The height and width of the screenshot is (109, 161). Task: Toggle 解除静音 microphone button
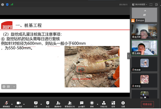(6, 104)
